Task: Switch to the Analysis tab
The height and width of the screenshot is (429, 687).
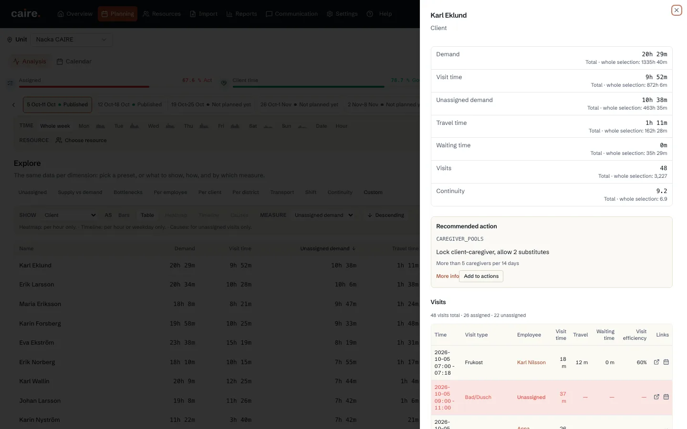Action: click(30, 61)
